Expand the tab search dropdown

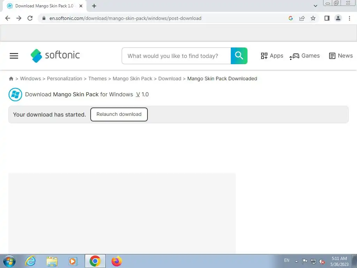click(x=315, y=6)
